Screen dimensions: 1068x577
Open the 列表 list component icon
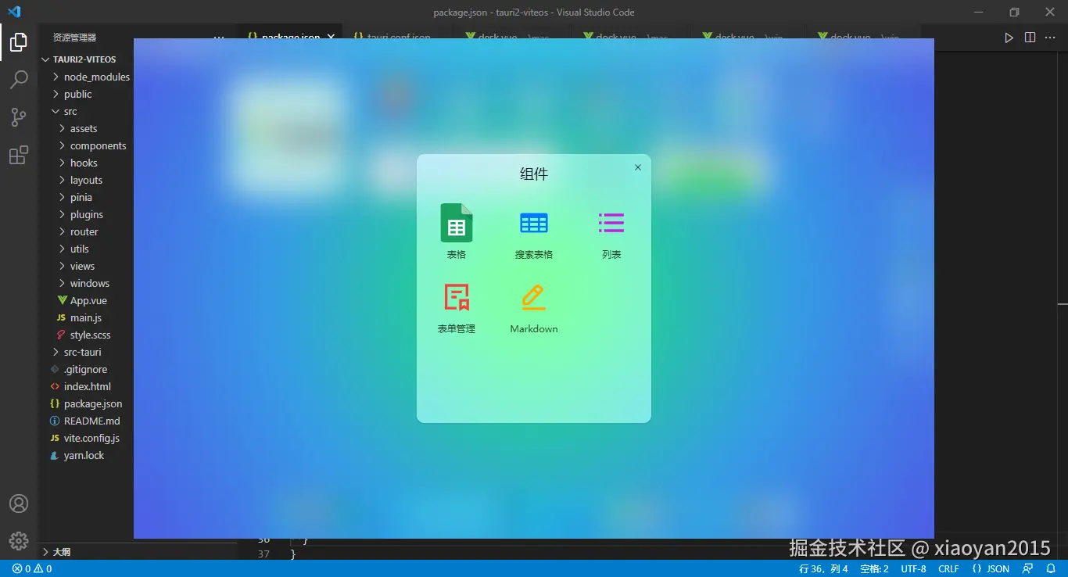[611, 223]
